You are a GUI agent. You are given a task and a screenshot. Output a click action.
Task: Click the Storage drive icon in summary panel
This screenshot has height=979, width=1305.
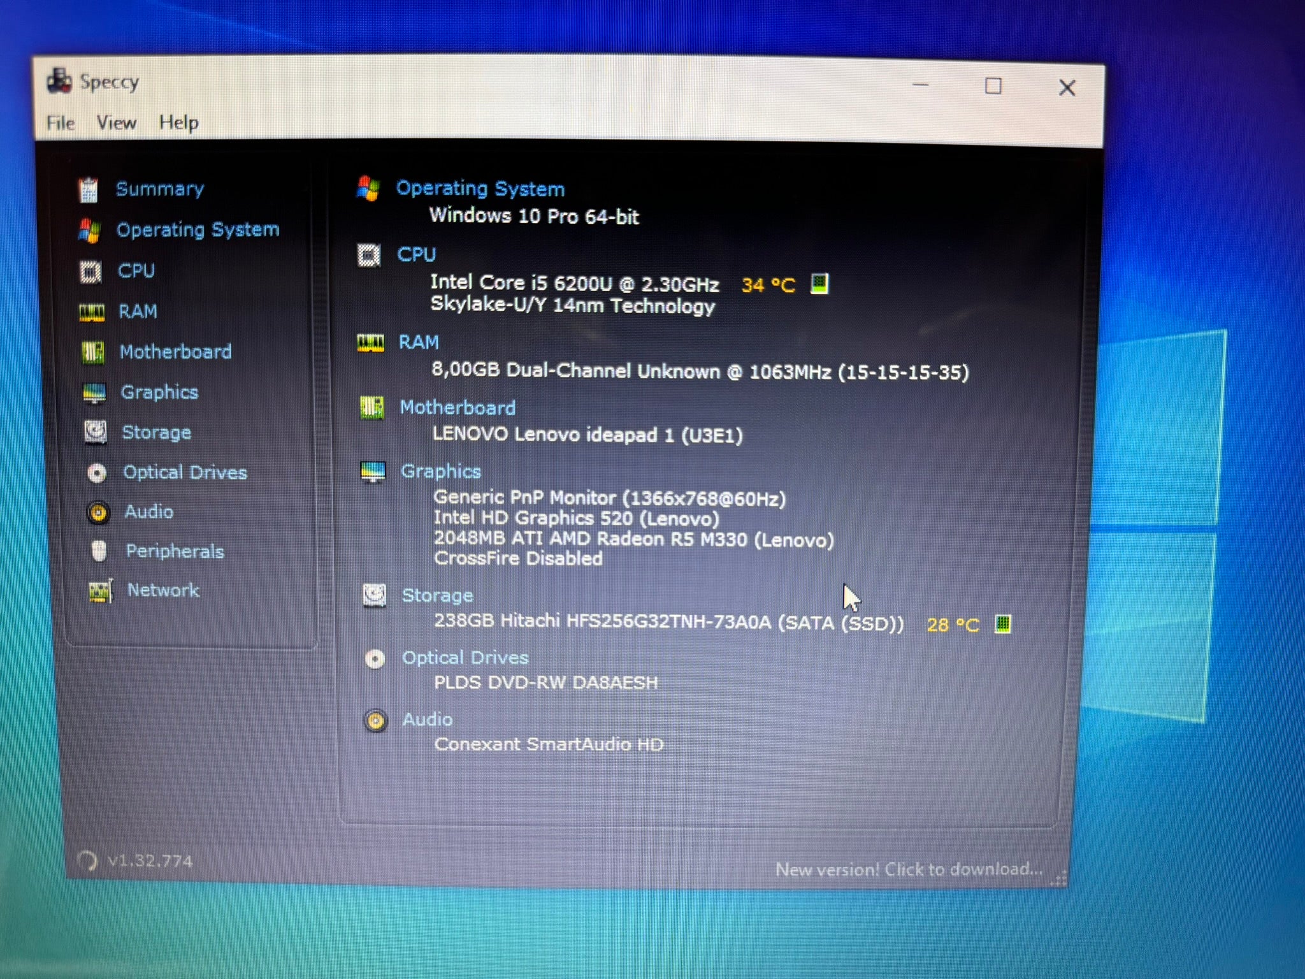click(375, 595)
